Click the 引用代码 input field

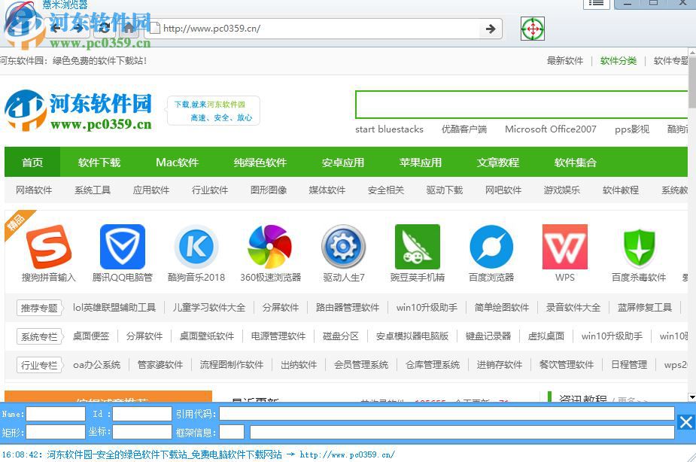(x=447, y=414)
